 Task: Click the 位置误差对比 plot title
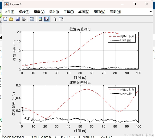click(x=80, y=29)
